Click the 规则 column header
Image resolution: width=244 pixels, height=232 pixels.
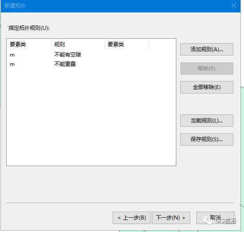(x=78, y=45)
